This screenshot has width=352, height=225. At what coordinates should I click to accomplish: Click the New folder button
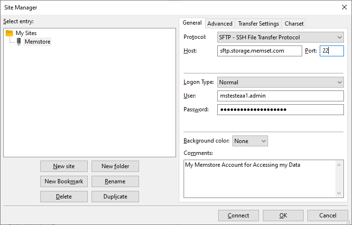[115, 166]
